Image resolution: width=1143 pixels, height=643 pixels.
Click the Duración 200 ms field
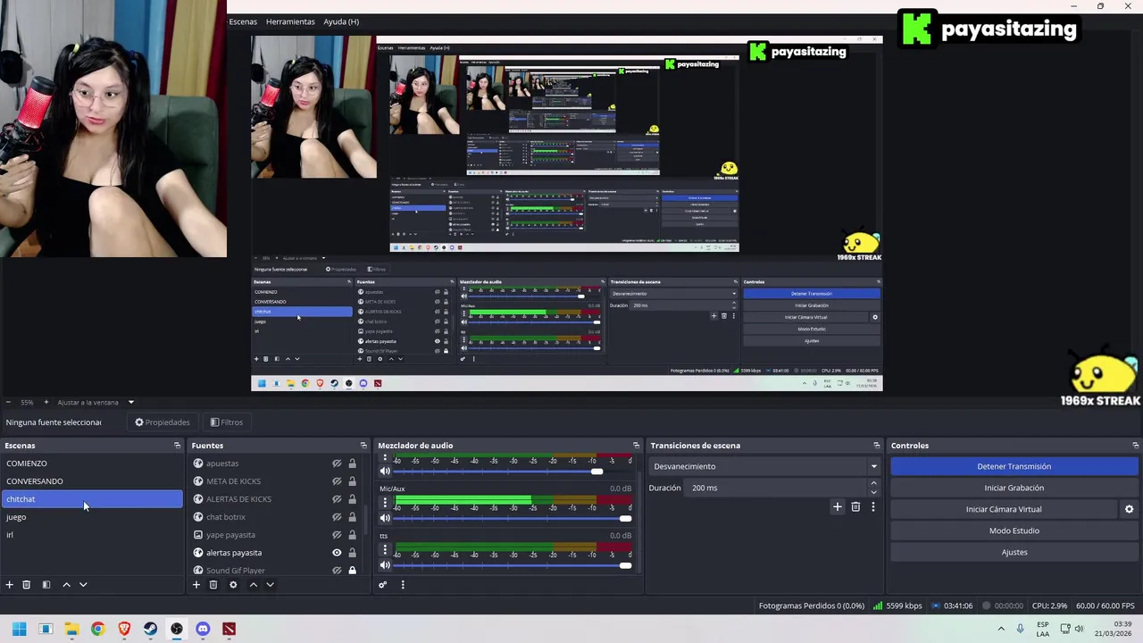[x=777, y=488]
